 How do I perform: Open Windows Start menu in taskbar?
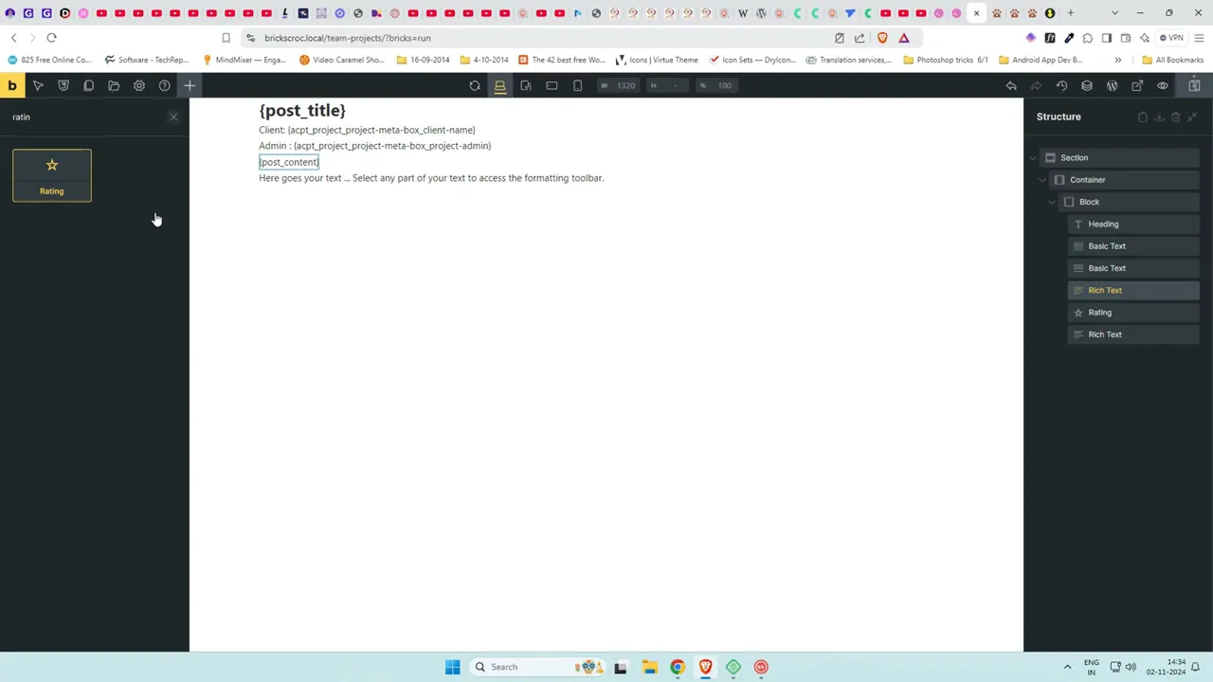[452, 667]
